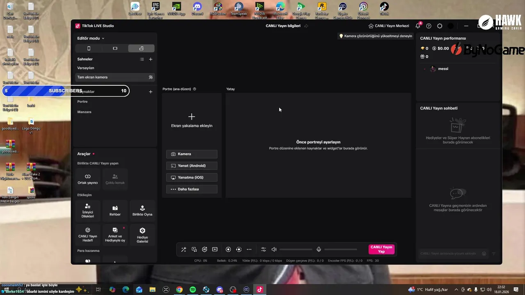525x295 pixels.
Task: Mute the speaker output
Action: point(274,250)
